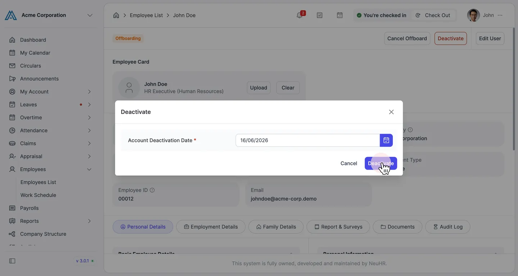This screenshot has width=518, height=276.
Task: Click the Employee ID info icon
Action: tap(152, 190)
